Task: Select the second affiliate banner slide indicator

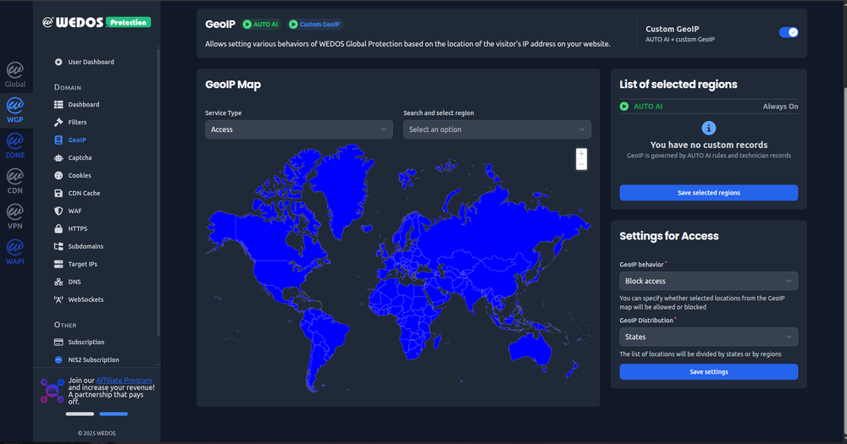Action: pyautogui.click(x=113, y=414)
